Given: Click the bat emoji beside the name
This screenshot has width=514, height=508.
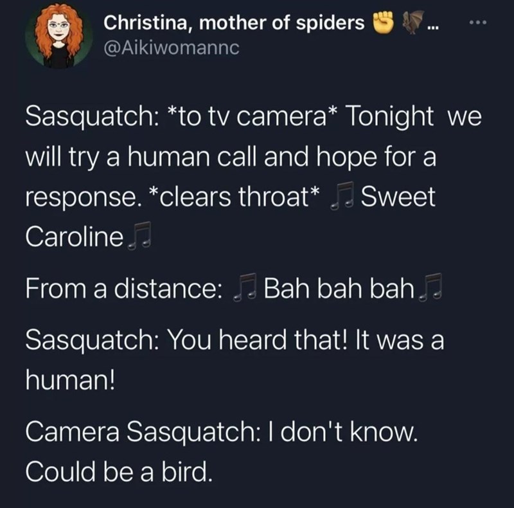Looking at the screenshot, I should [x=410, y=23].
